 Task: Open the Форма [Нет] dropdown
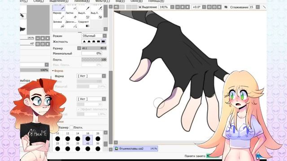(104, 76)
